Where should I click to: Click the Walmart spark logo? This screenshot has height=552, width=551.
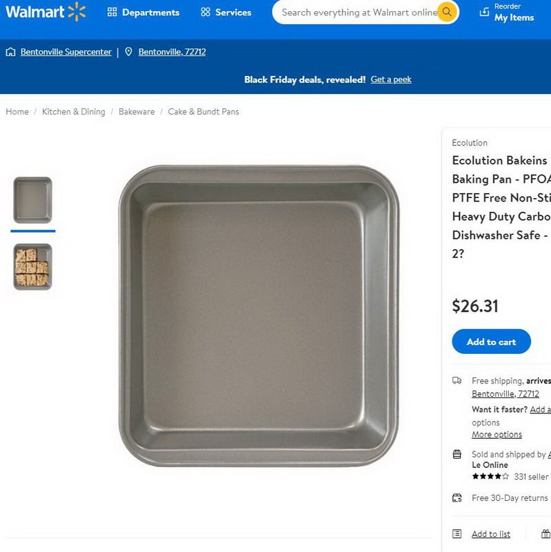(x=77, y=12)
